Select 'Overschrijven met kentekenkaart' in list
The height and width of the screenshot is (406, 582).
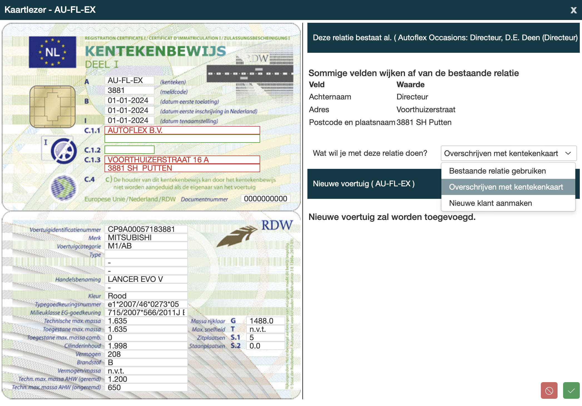click(506, 187)
